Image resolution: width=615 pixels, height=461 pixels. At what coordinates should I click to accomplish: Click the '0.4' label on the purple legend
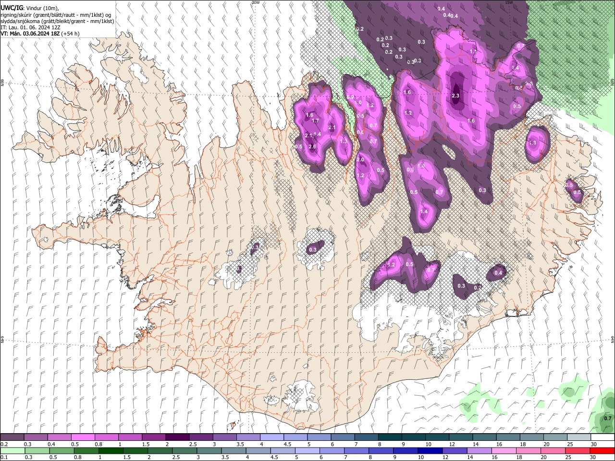[51, 444]
